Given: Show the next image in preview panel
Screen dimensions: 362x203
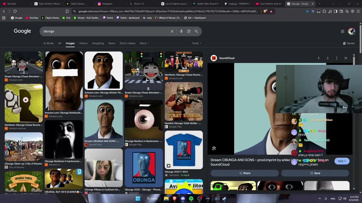Looking at the screenshot, I should (327, 58).
